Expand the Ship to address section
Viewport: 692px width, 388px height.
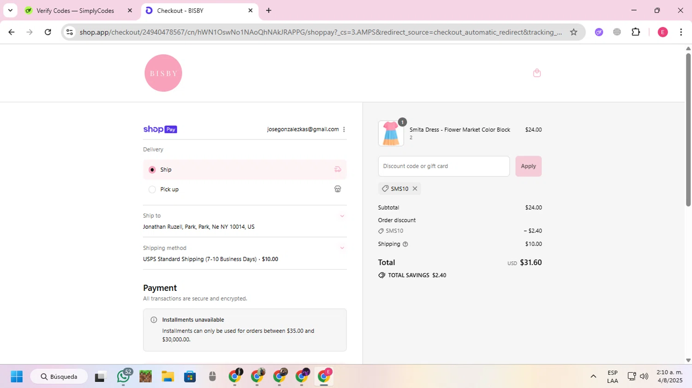[x=342, y=216]
